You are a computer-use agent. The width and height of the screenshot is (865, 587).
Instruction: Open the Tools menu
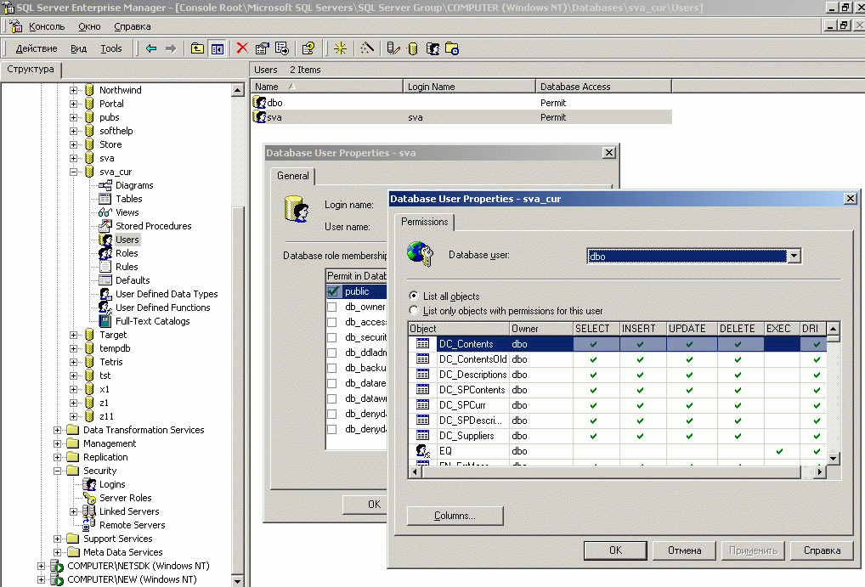tap(110, 48)
